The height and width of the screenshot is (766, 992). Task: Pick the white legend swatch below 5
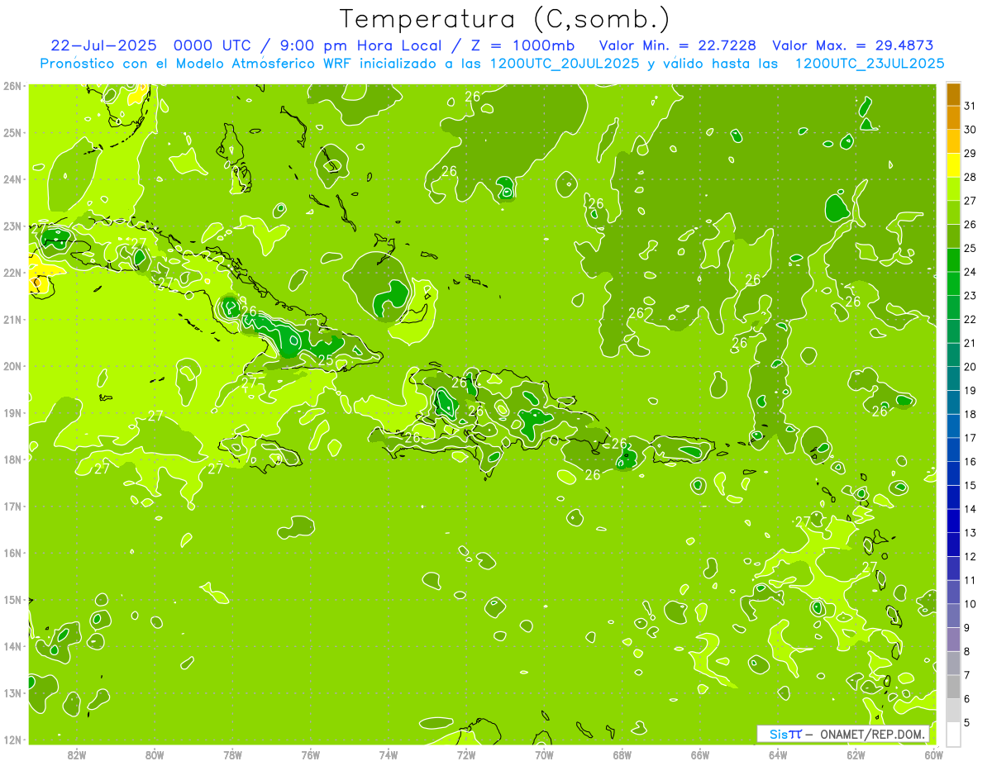[953, 734]
